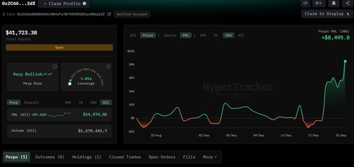Image resolution: width=354 pixels, height=167 pixels.
Task: Click 21/Sep date axis label
Action: (x=341, y=135)
